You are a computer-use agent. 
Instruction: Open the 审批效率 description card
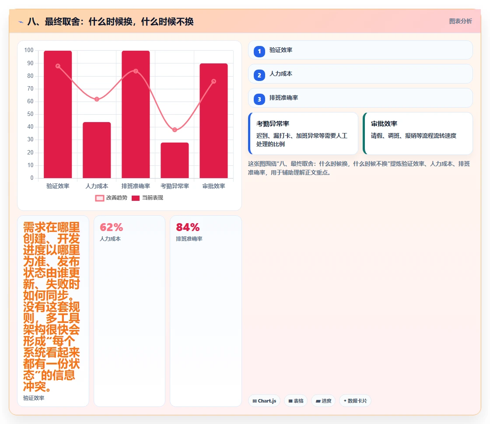(418, 133)
